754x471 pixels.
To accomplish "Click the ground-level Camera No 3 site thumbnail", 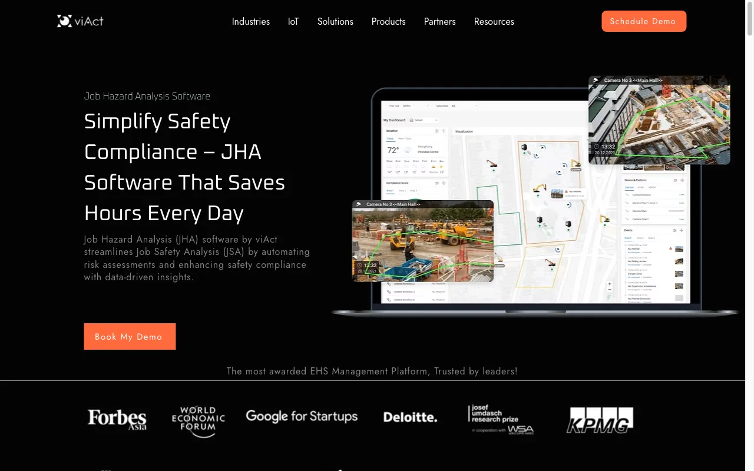I will coord(423,241).
